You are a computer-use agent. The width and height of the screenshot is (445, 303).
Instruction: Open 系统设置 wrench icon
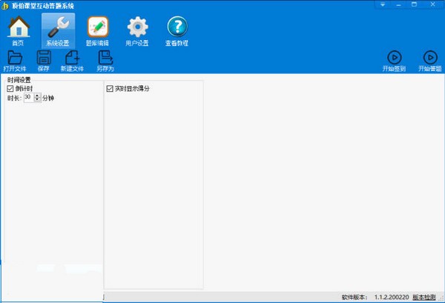(x=58, y=30)
